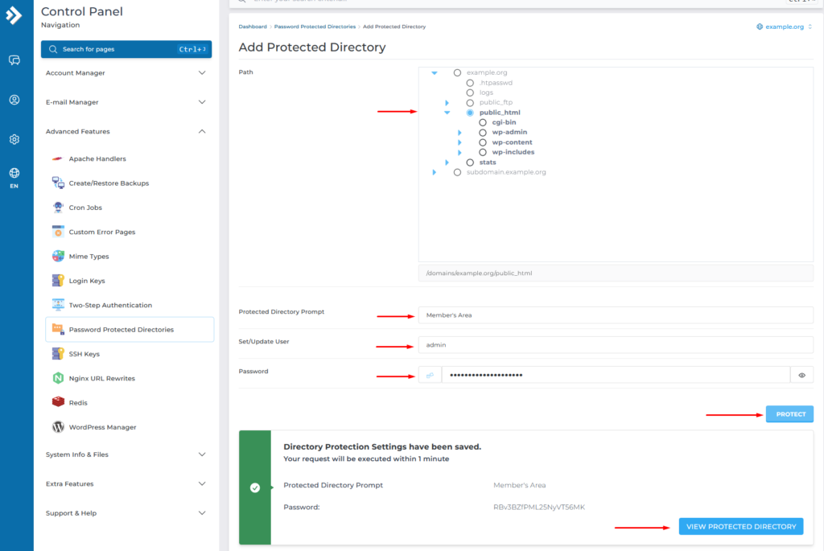Generate a random password with the dice icon
The width and height of the screenshot is (824, 551).
429,373
